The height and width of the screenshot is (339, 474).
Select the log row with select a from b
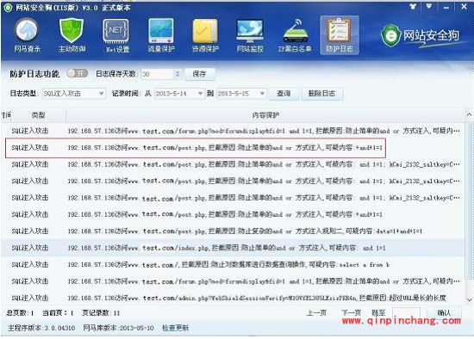(232, 265)
